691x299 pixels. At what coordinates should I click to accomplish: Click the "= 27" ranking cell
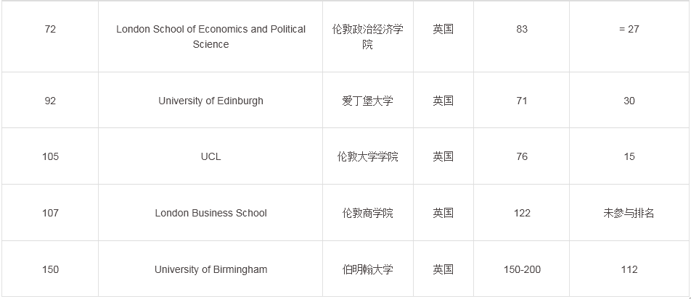pyautogui.click(x=629, y=30)
